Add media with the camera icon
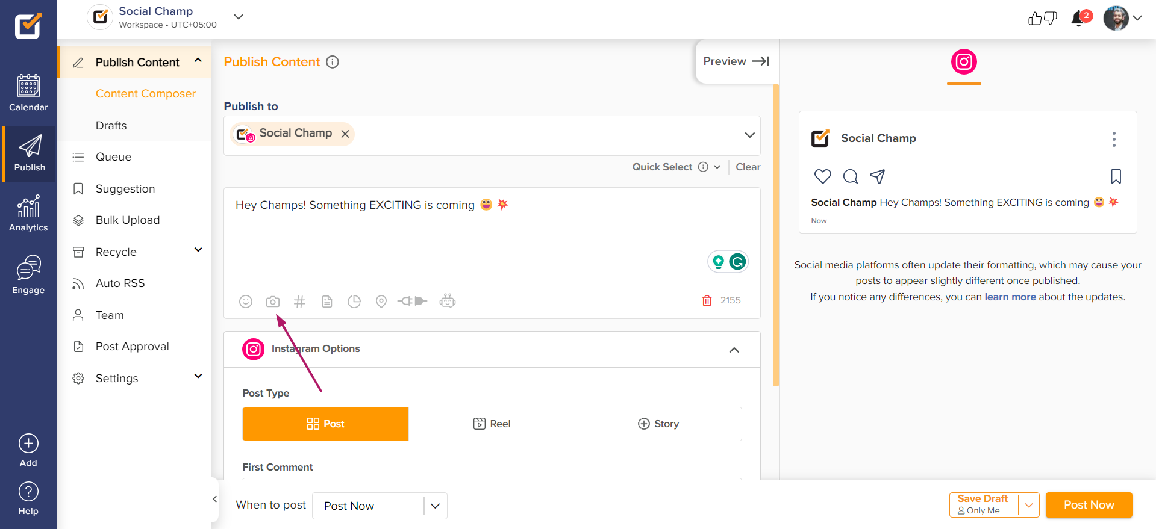The height and width of the screenshot is (529, 1156). pyautogui.click(x=273, y=302)
